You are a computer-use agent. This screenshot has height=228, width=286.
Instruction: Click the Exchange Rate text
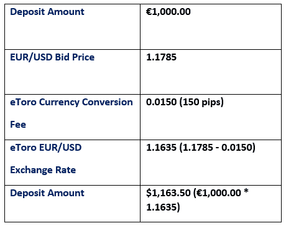43,170
